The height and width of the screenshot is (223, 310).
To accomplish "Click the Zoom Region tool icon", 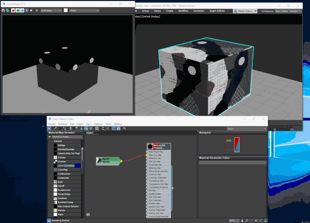I will coord(251,221).
